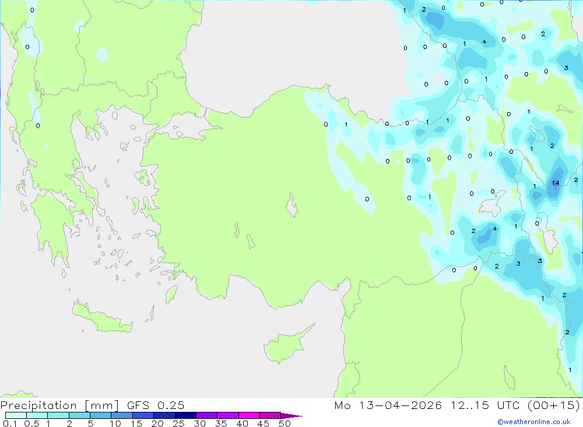Screen dimensions: 583x427
Task: Click the 0.5–1 mm legend color box
Action: pos(37,415)
